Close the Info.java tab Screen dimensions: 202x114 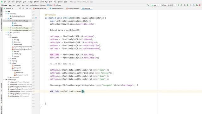tap(91, 9)
